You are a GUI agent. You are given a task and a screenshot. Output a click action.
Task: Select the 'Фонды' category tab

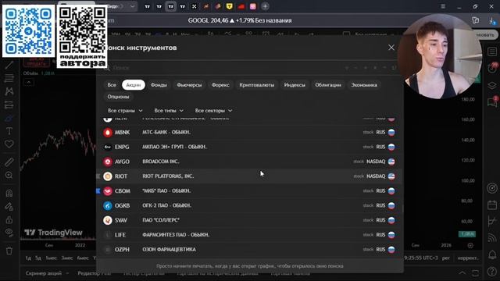(x=159, y=85)
